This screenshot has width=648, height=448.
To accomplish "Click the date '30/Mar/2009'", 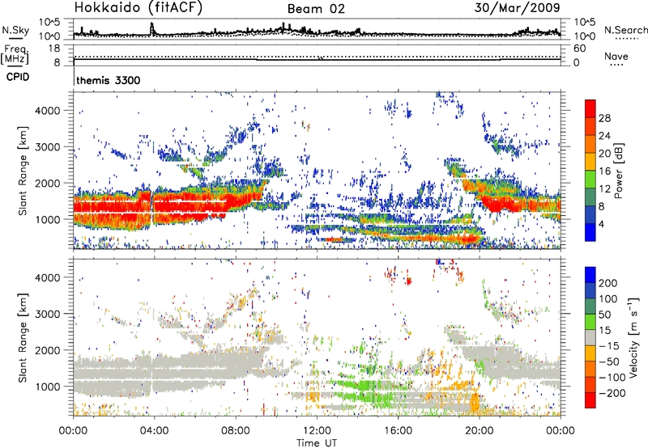I will click(518, 7).
